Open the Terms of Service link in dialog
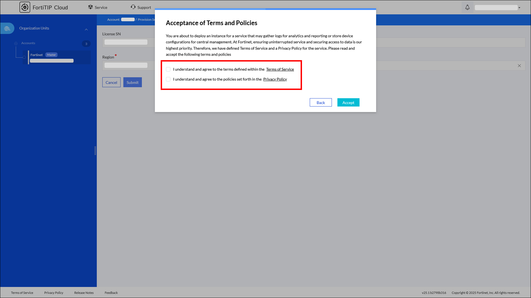 tap(280, 69)
